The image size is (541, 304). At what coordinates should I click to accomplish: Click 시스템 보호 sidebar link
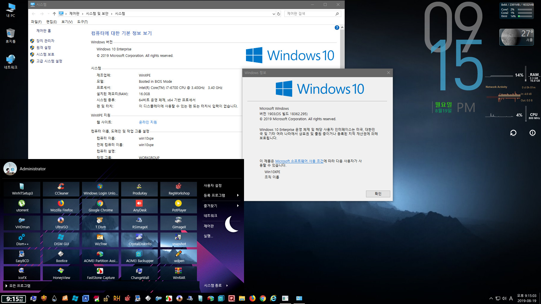[x=45, y=54]
